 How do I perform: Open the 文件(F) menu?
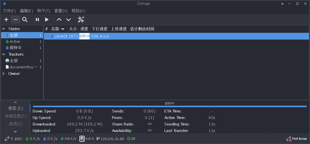[x=9, y=11]
